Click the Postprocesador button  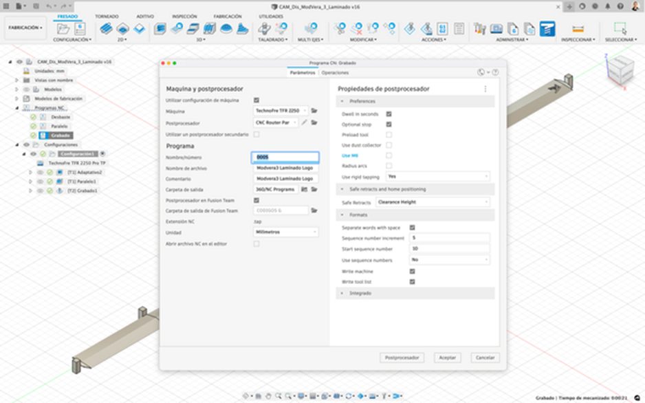402,358
